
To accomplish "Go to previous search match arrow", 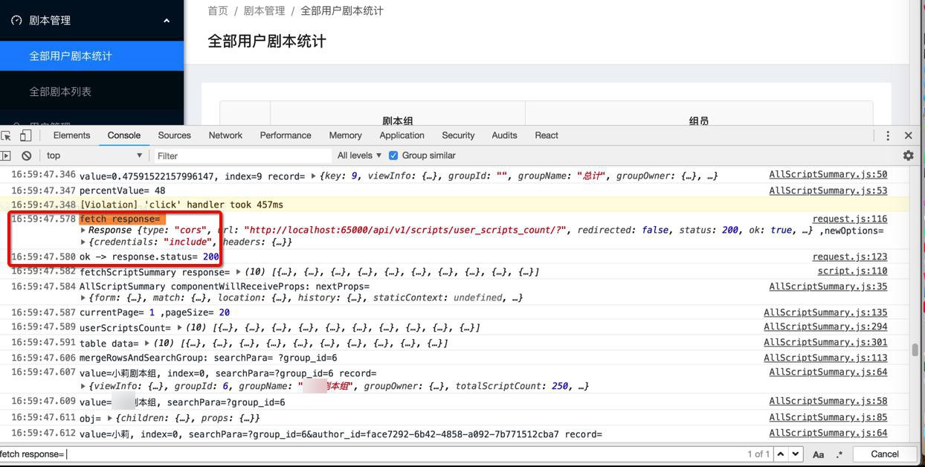I will coord(781,454).
